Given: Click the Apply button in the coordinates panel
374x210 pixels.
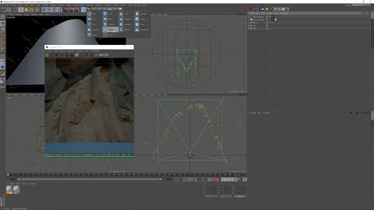Looking at the screenshot, I should click(240, 196).
